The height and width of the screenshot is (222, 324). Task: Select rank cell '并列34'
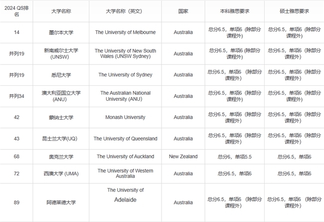[16, 96]
